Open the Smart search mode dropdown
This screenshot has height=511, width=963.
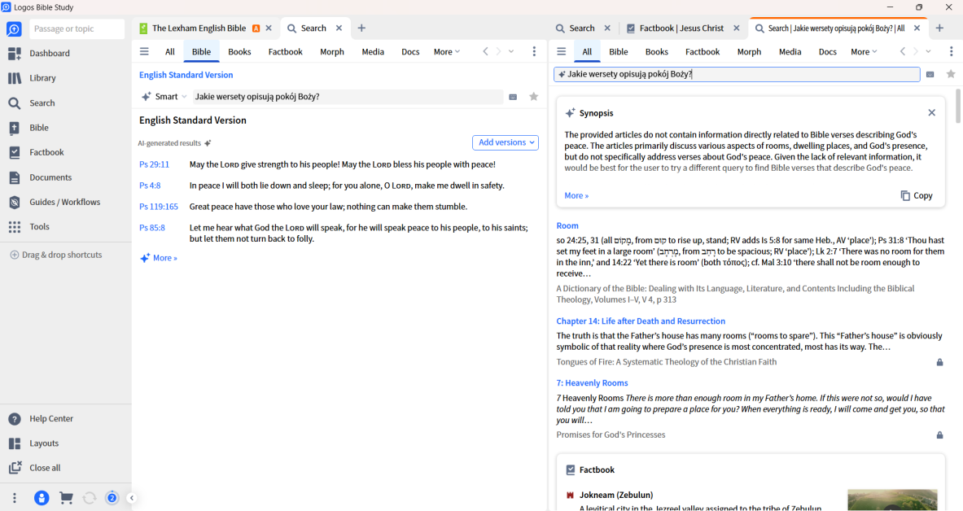click(x=165, y=97)
